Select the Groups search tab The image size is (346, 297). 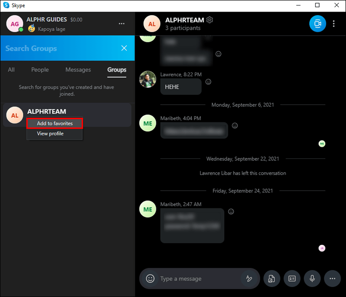pyautogui.click(x=117, y=70)
